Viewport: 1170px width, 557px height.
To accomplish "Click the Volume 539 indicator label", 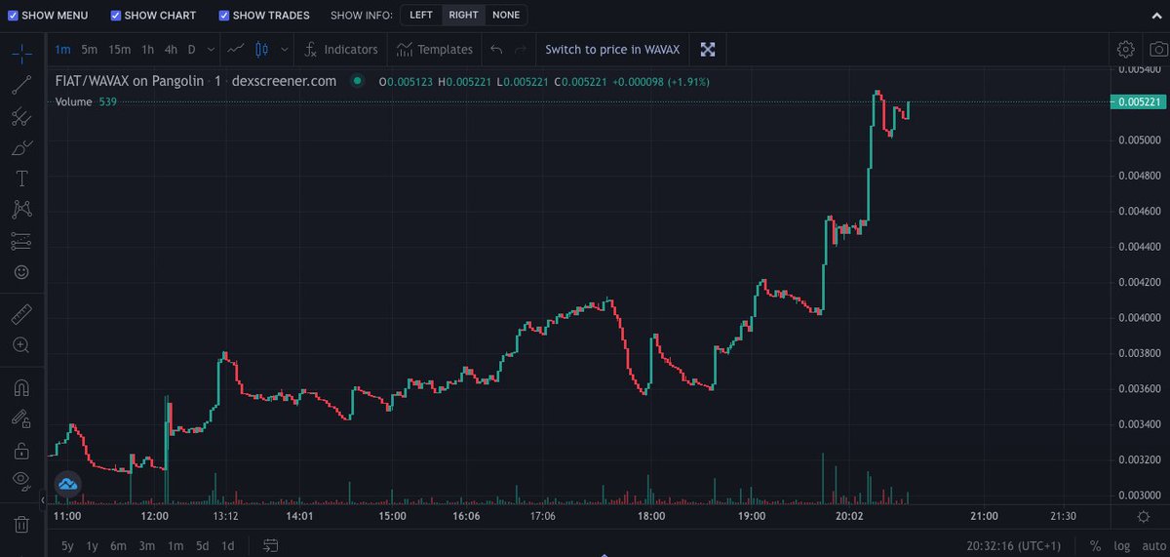I will click(86, 101).
